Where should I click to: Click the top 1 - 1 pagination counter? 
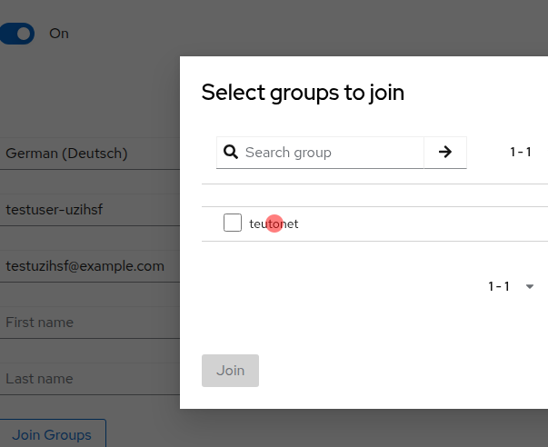520,153
